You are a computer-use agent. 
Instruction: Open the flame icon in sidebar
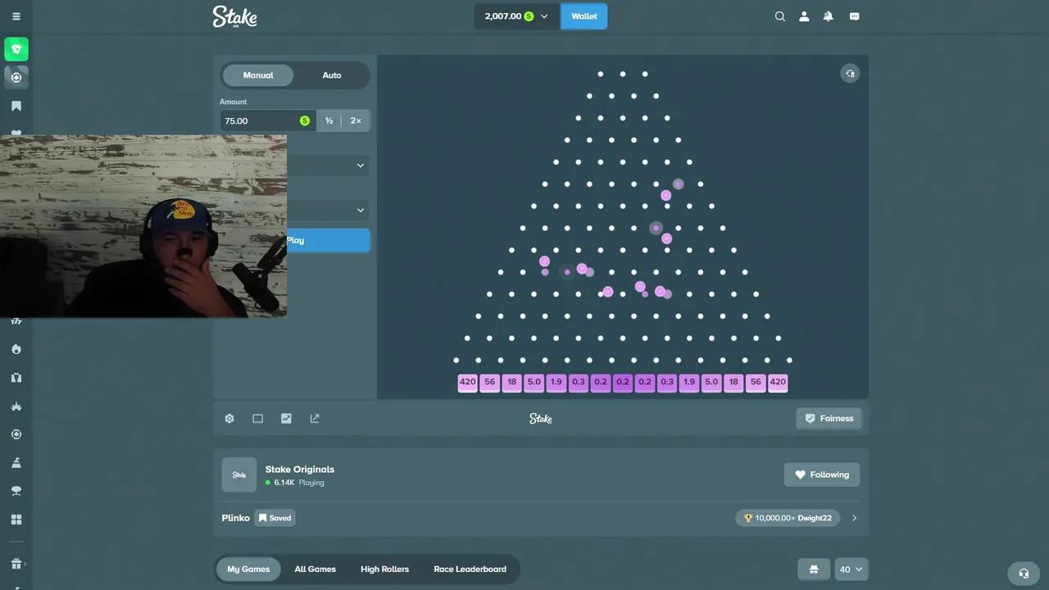tap(16, 349)
